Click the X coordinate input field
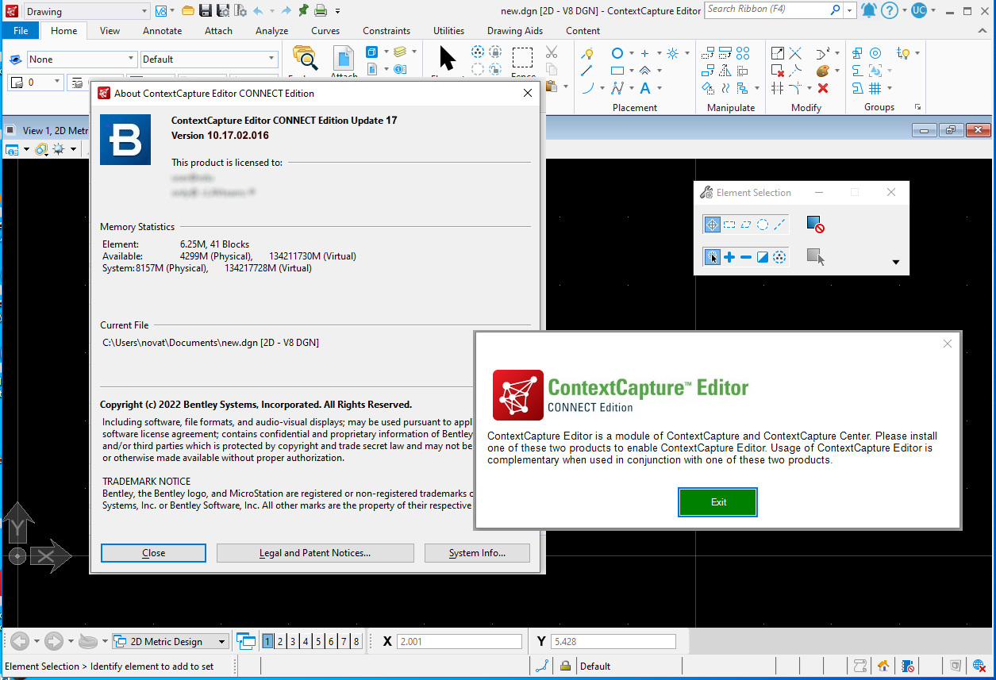 point(460,641)
